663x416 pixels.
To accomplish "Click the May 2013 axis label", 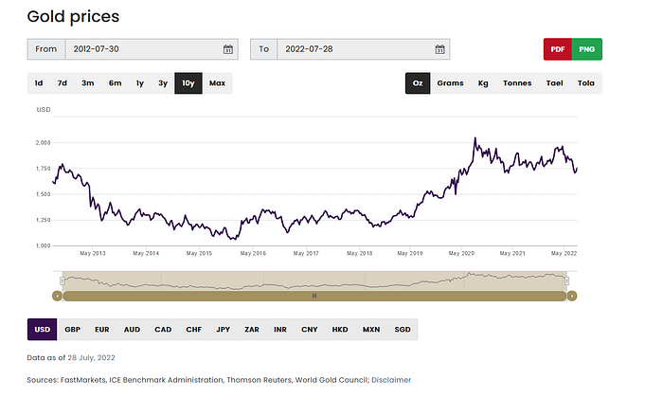I will 93,253.
